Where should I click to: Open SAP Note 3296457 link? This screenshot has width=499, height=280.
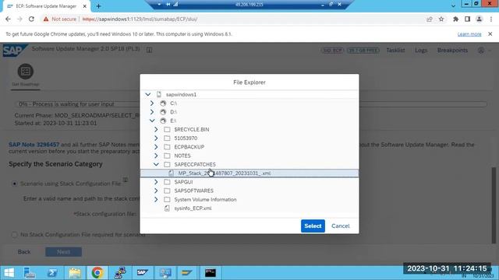tap(34, 145)
